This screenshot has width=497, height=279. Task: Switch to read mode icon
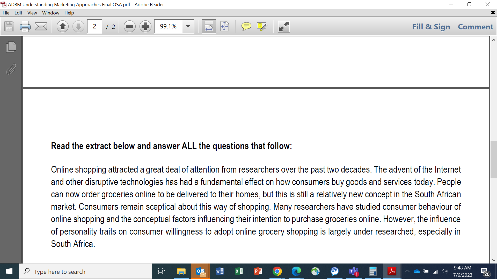coord(284,26)
